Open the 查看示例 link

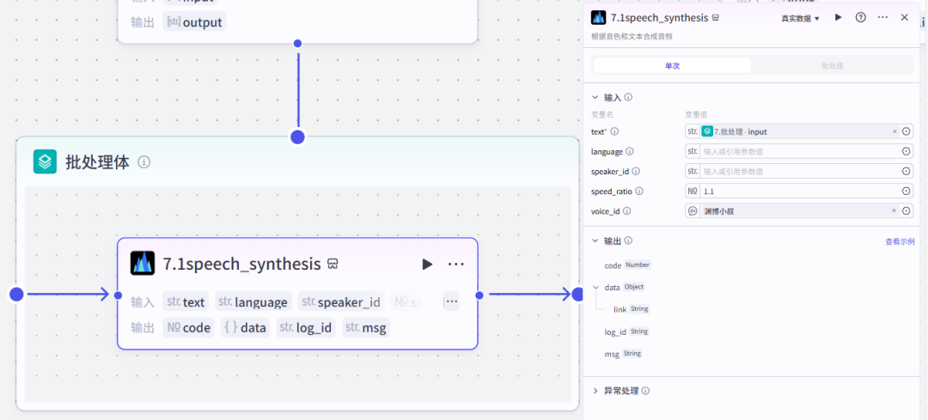[x=900, y=242]
